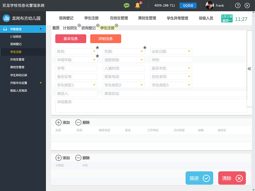Click the 1月11日 星期一 date widget
255x191 pixels.
click(227, 18)
